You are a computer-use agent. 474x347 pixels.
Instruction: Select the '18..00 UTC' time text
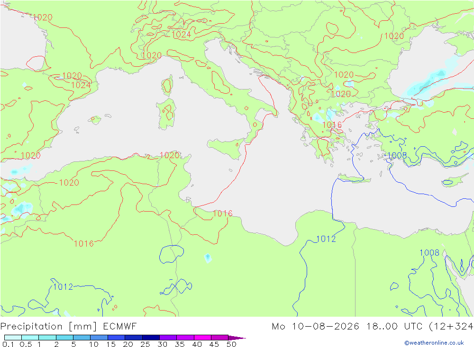(394, 327)
